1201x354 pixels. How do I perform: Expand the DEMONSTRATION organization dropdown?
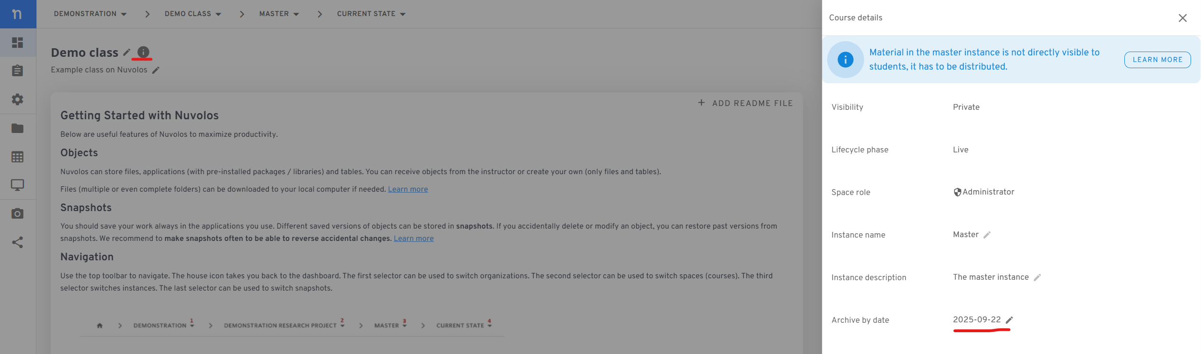click(90, 14)
